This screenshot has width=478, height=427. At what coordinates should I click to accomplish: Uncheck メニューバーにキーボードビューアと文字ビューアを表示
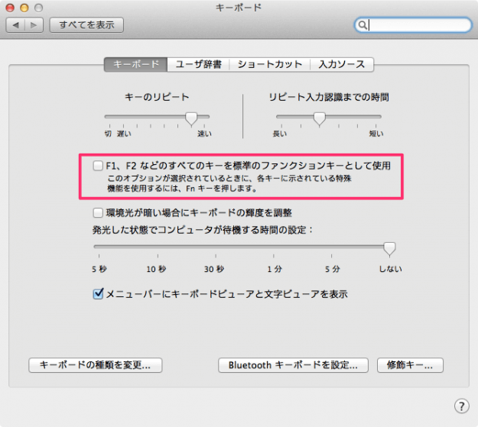click(98, 294)
